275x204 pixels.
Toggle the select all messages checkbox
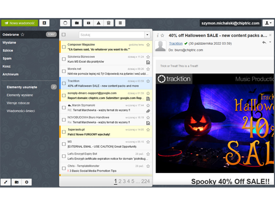click(64, 34)
